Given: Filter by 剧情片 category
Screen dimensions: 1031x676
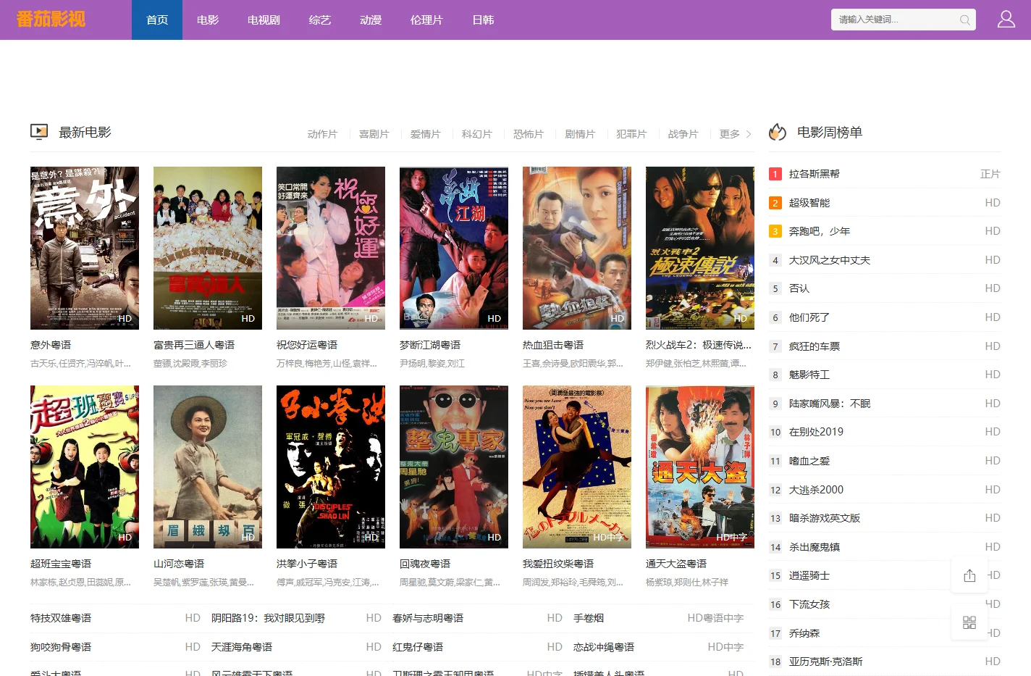Looking at the screenshot, I should click(579, 134).
